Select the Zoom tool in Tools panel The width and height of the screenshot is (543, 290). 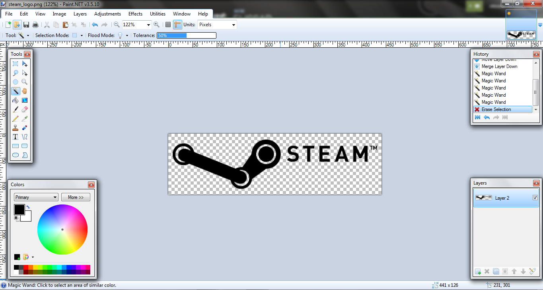(25, 82)
